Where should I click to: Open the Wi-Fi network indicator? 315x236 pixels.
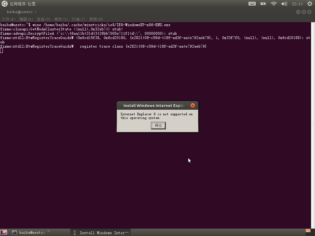tap(273, 4)
